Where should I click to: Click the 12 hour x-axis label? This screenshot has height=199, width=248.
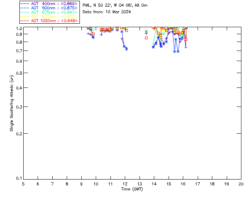tap(125, 184)
